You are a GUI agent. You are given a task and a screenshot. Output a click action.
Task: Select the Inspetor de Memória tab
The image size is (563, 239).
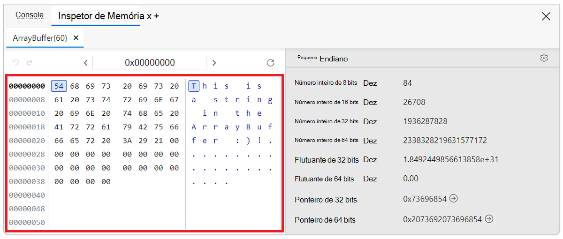[x=102, y=16]
